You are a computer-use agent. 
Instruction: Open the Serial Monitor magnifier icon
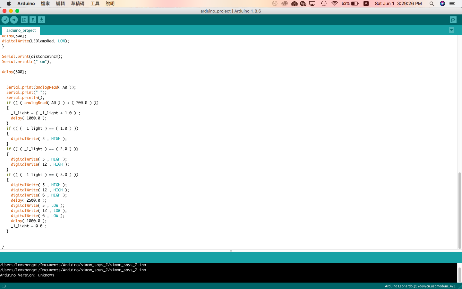(453, 20)
